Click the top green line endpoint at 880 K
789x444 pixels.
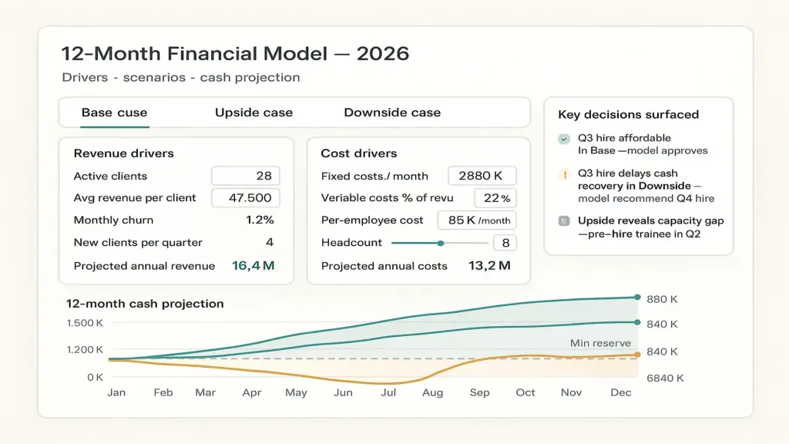pyautogui.click(x=637, y=297)
